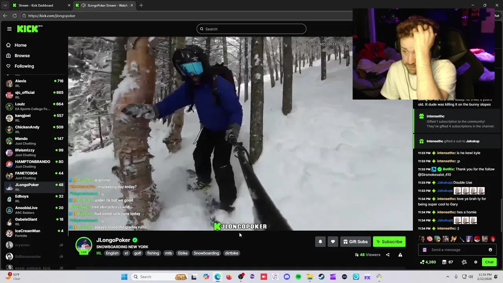Select the Snowboarding tag
This screenshot has height=283, width=503.
tap(206, 253)
